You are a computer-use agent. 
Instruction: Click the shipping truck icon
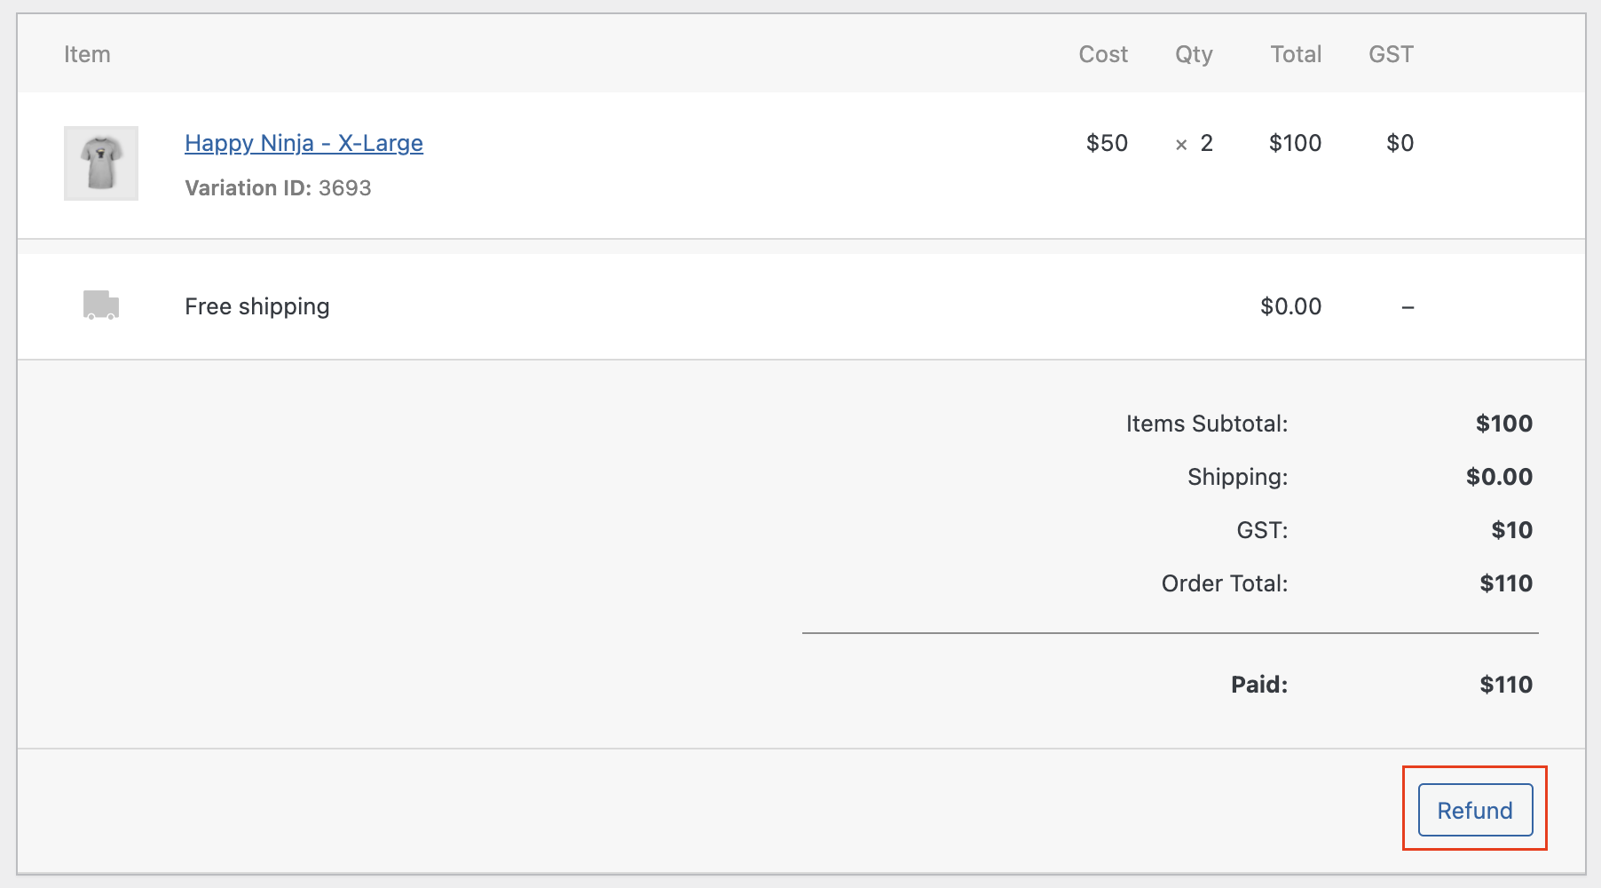click(101, 305)
